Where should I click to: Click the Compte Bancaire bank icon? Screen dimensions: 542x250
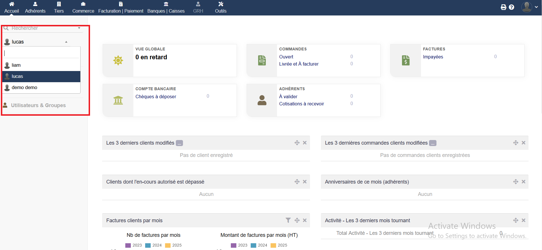(x=118, y=100)
